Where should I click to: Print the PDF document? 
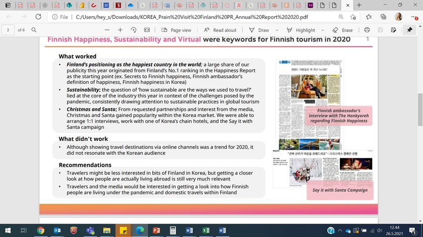(367, 30)
